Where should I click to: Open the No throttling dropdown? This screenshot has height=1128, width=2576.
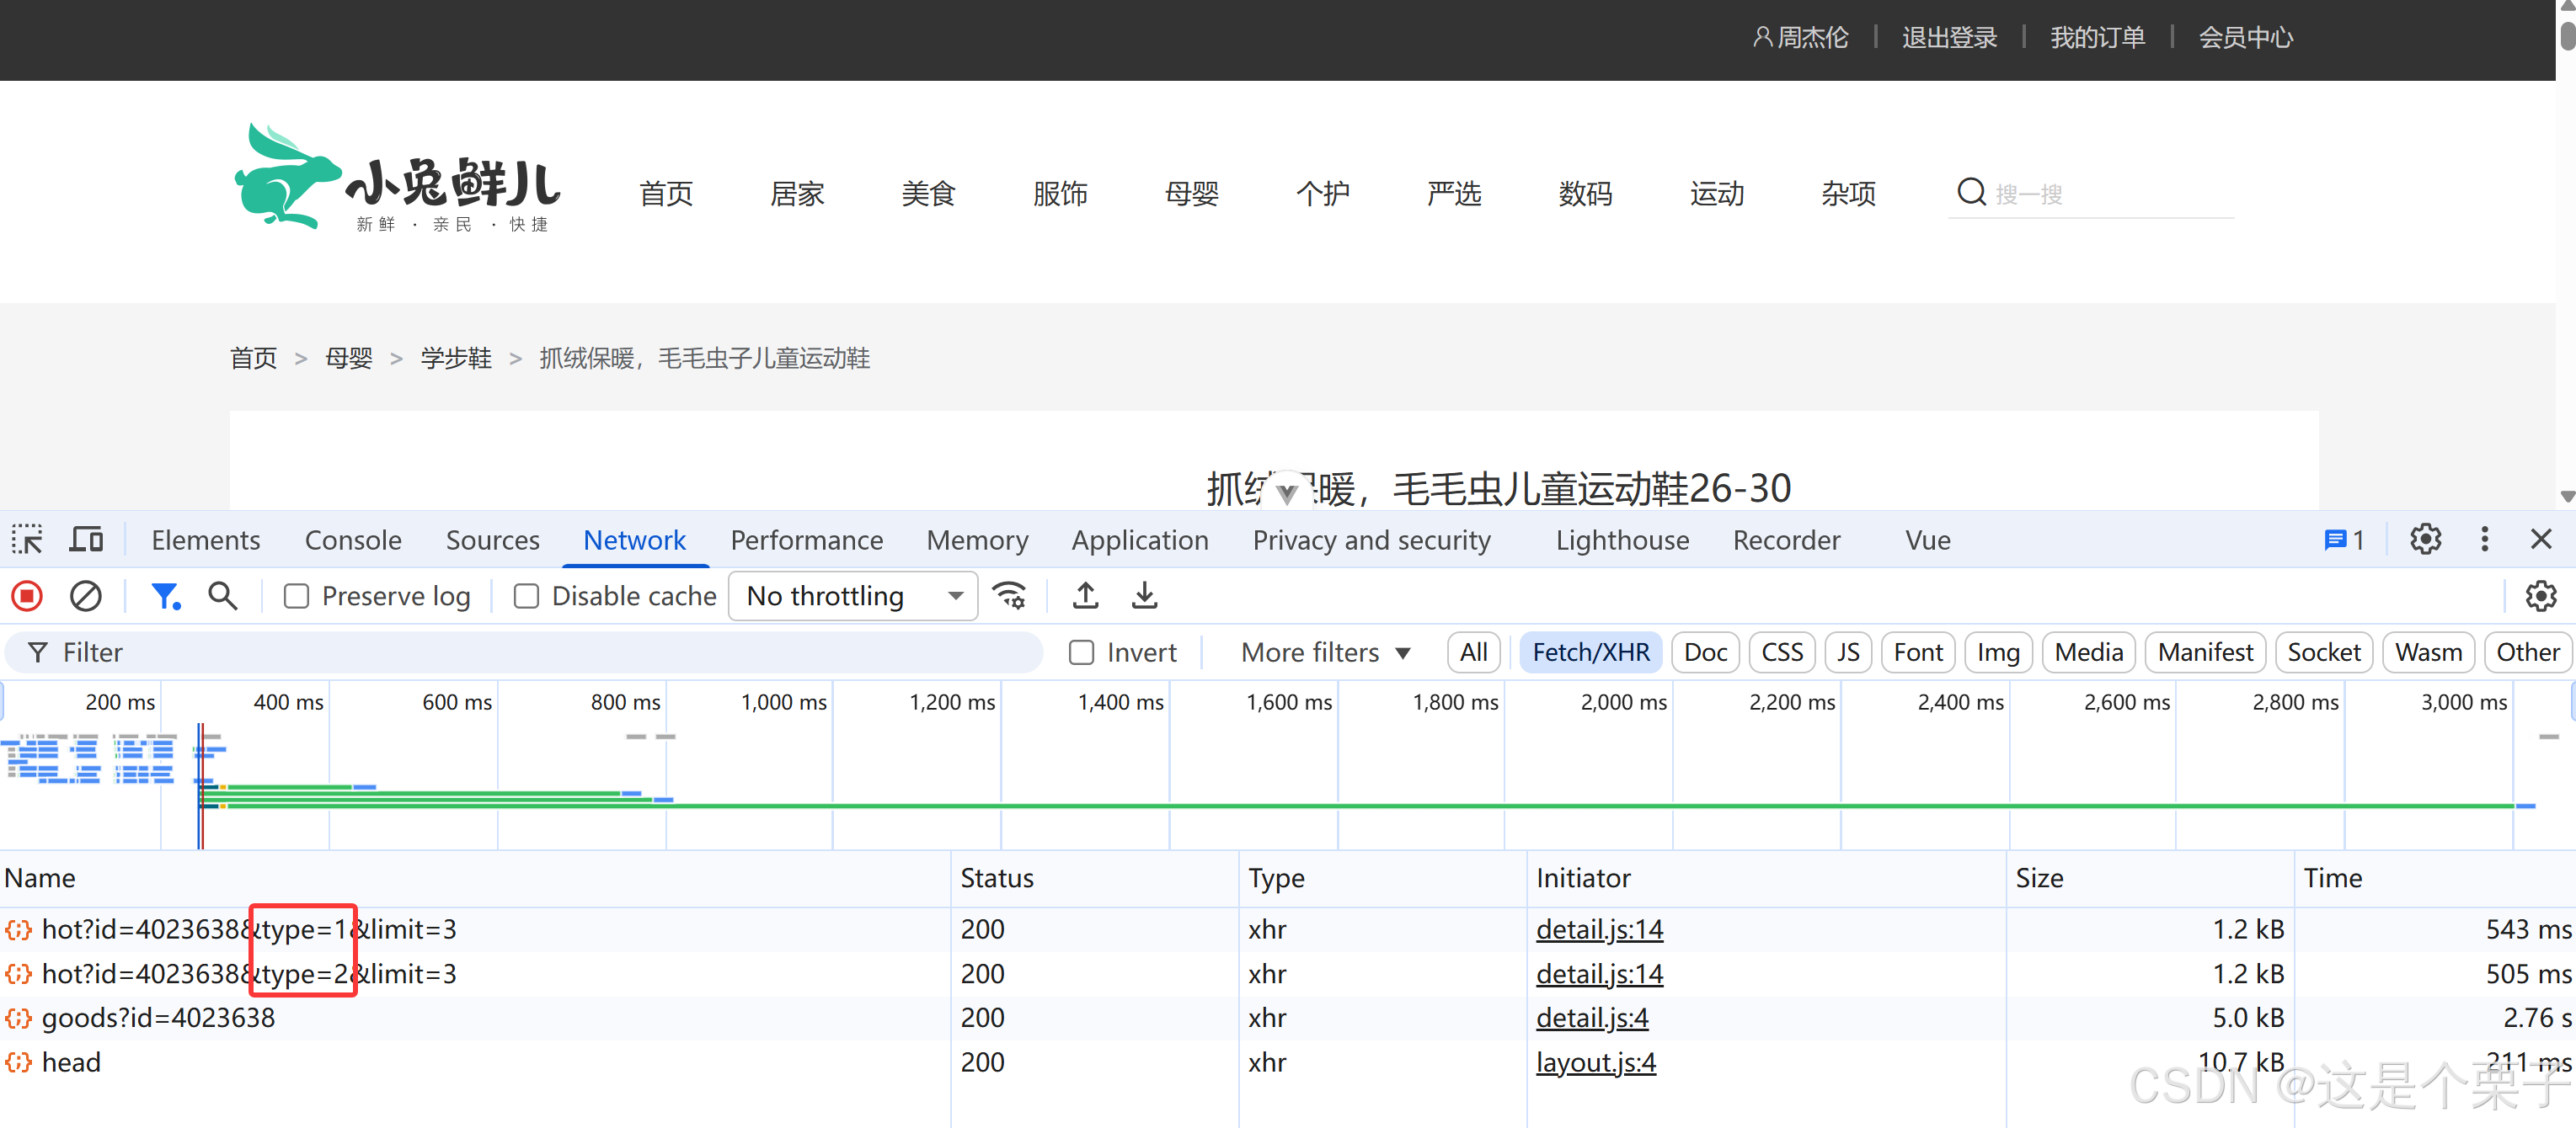click(853, 597)
